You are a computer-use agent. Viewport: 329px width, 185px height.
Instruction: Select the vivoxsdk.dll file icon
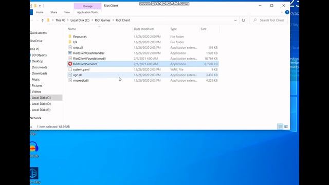[x=70, y=80]
